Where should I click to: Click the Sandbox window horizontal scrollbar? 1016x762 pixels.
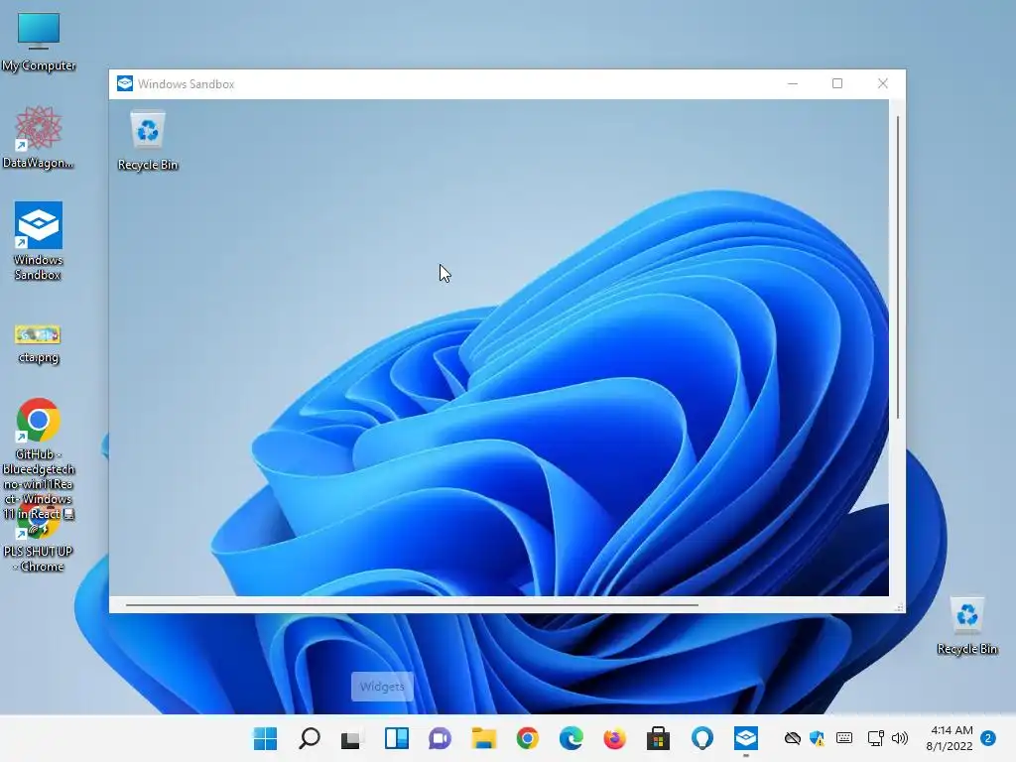click(x=412, y=605)
